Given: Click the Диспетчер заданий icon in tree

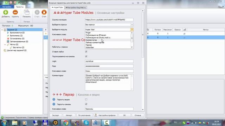Looking at the screenshot, I should tap(5, 50).
